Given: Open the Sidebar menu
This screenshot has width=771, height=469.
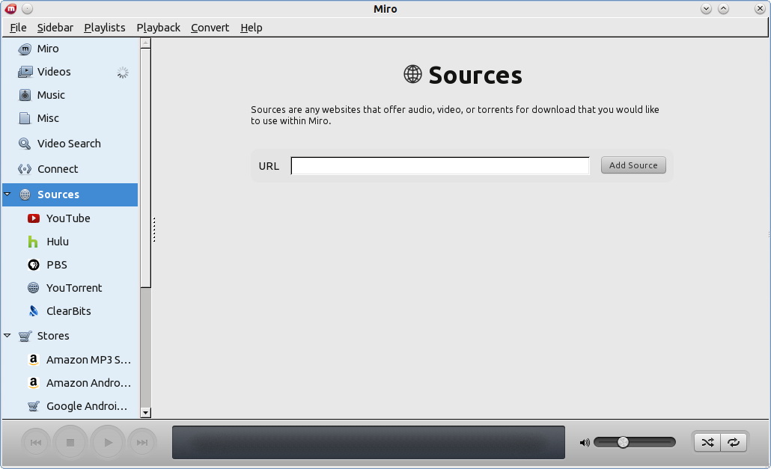Looking at the screenshot, I should tap(55, 28).
